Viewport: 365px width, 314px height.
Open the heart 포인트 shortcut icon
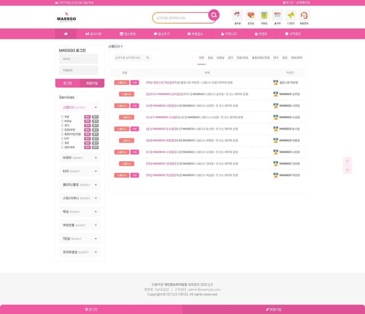251,15
